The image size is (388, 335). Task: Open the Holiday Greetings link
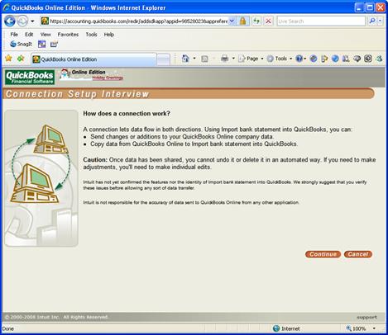[x=108, y=78]
